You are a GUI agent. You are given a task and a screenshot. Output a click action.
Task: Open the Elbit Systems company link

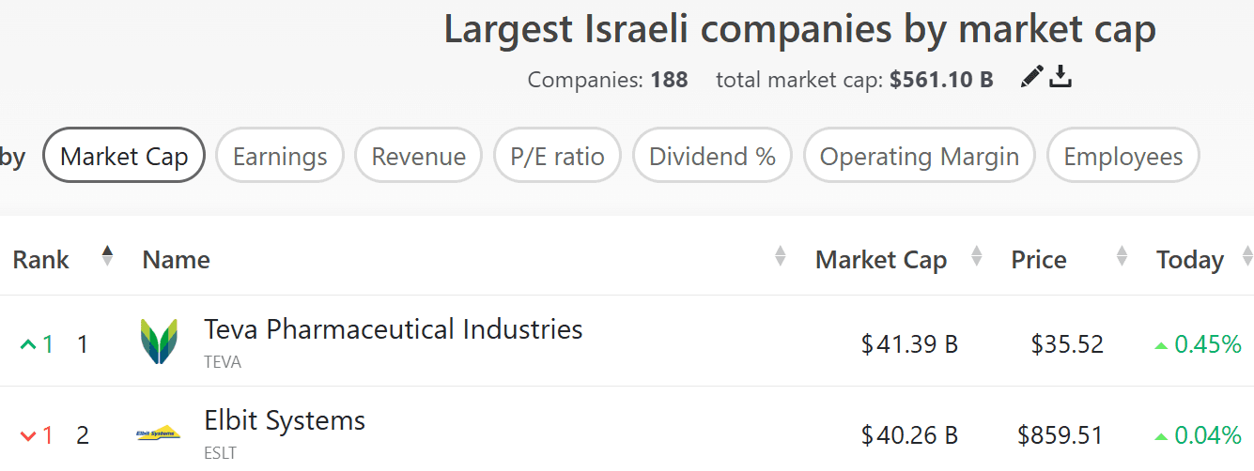point(285,420)
